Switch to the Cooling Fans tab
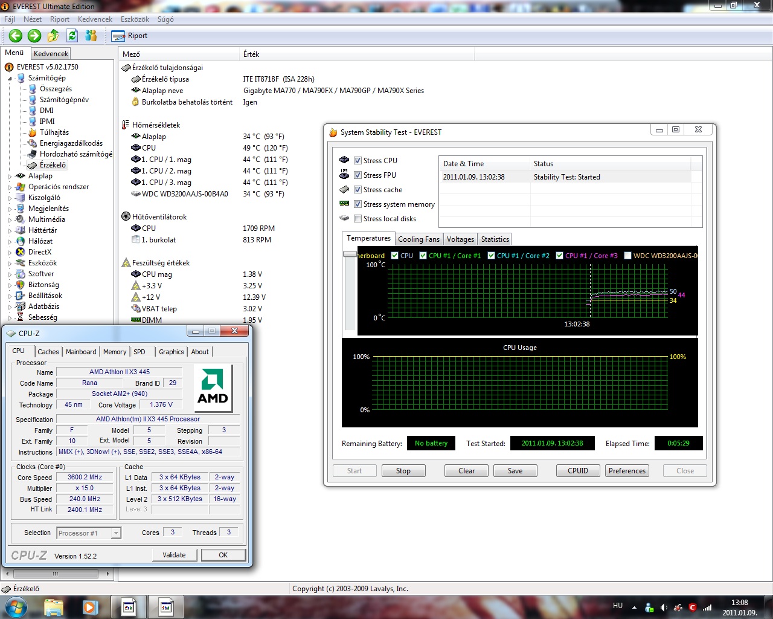Screen dimensions: 773x619 419,239
